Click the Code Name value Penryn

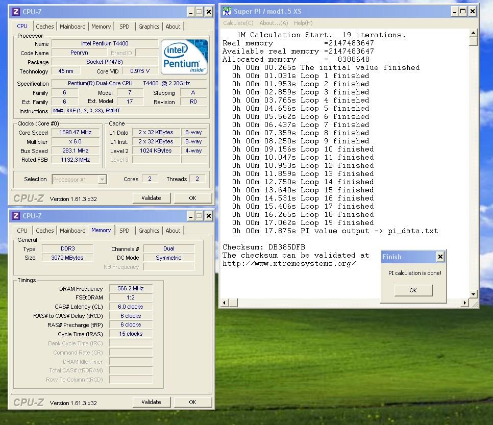tap(79, 53)
